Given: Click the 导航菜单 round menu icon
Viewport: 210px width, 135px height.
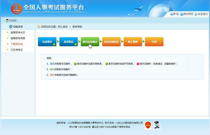Looking at the screenshot, I should [x=11, y=26].
